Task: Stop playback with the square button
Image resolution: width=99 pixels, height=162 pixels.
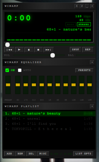Action: click(x=38, y=50)
